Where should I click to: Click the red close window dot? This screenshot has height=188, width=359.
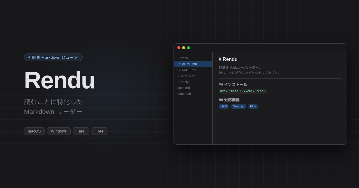coord(179,48)
